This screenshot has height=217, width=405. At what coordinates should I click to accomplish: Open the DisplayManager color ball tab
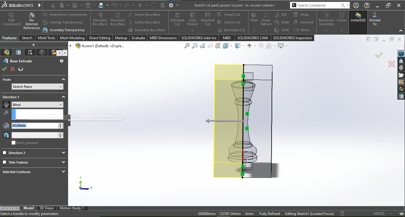pyautogui.click(x=53, y=52)
